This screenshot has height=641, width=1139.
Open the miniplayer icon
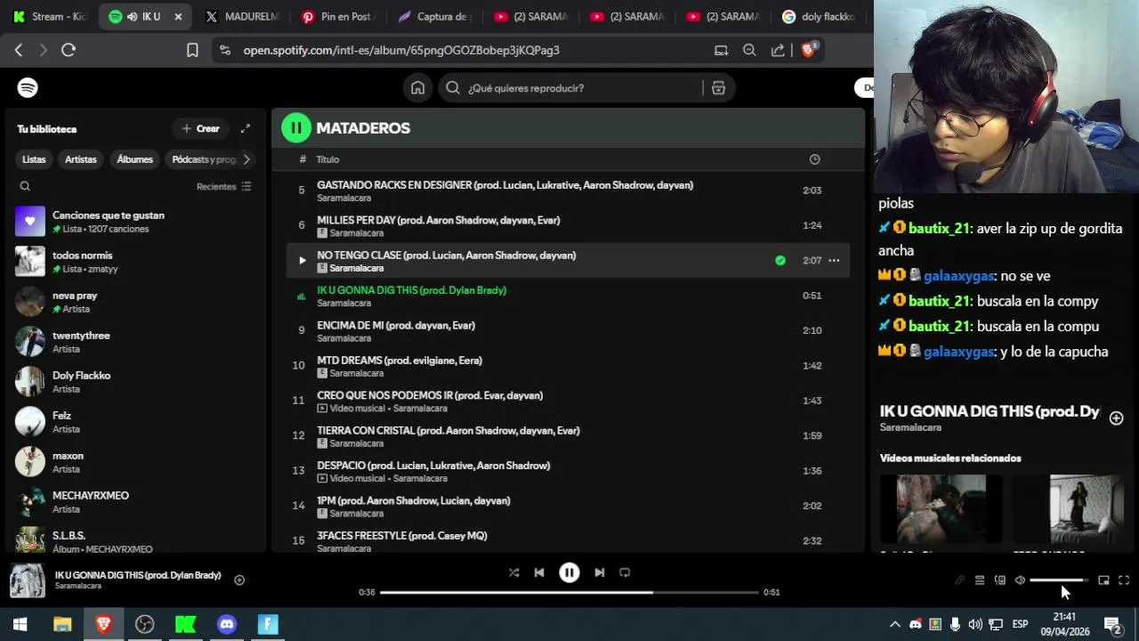1103,580
